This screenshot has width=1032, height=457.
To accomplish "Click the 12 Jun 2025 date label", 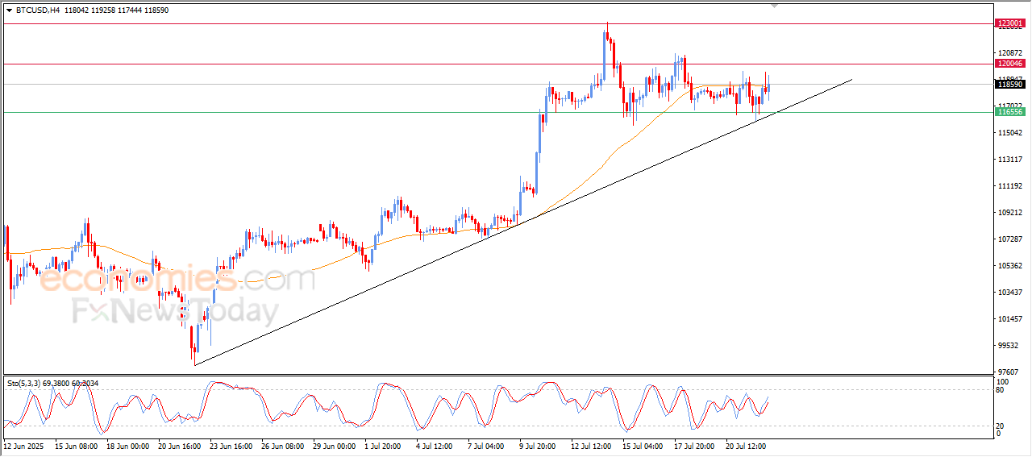I will coord(24,445).
